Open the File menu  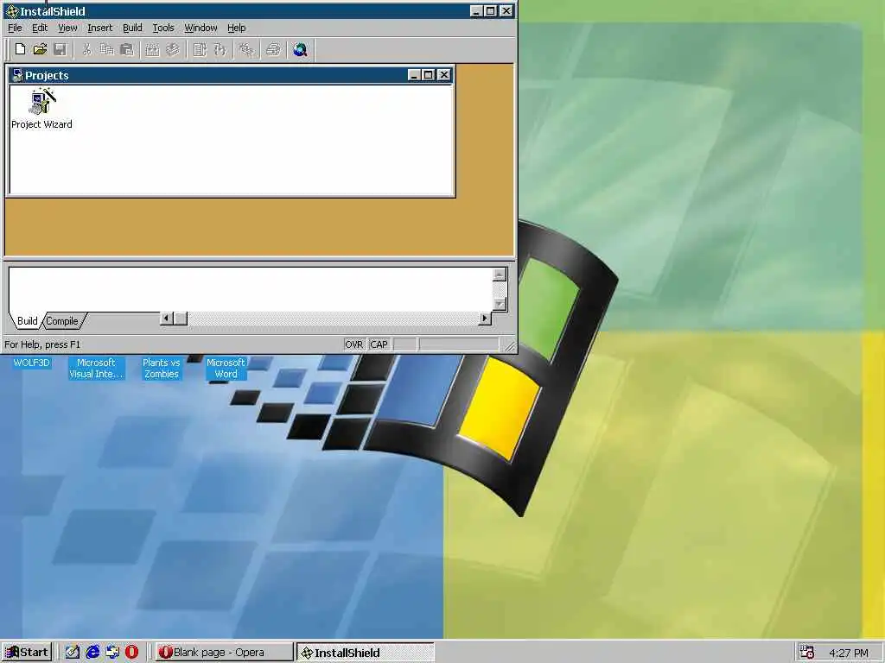(15, 28)
